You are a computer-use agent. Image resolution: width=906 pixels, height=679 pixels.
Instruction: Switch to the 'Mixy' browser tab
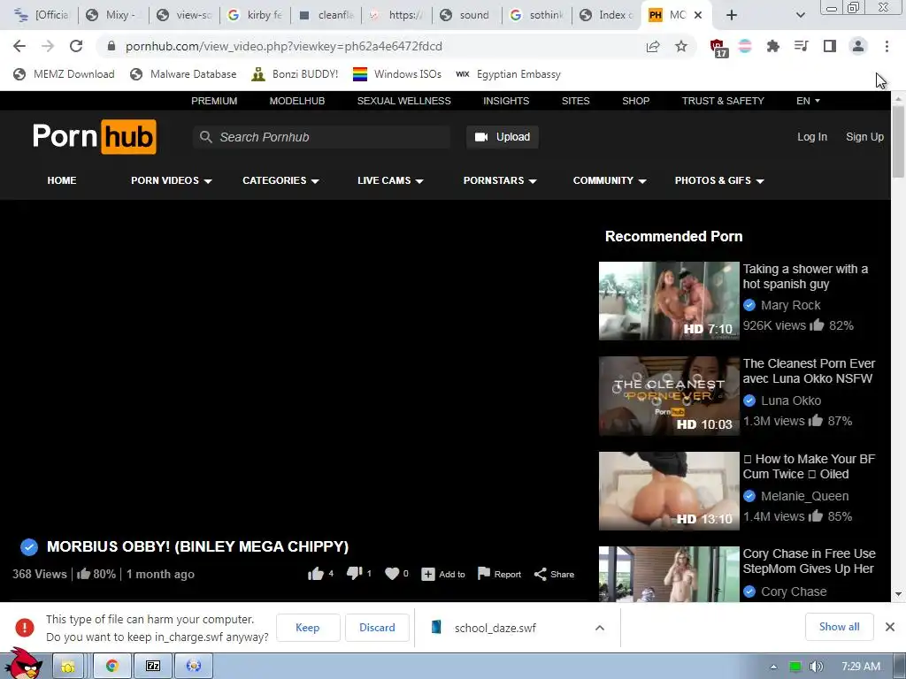pyautogui.click(x=114, y=15)
